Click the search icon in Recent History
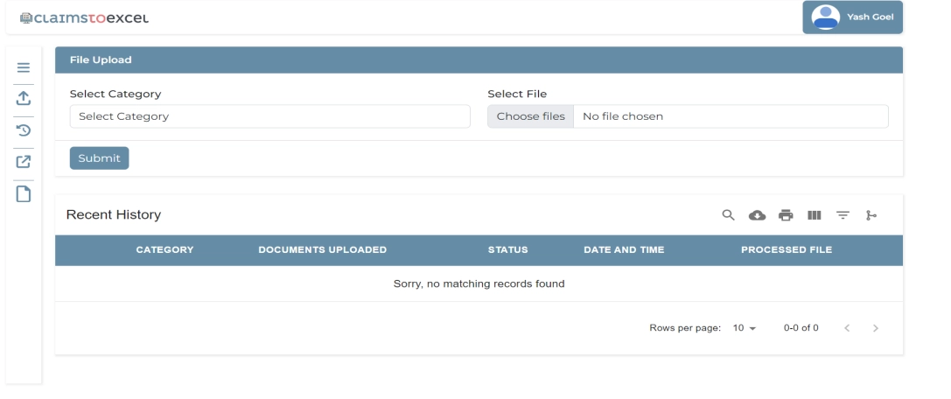This screenshot has width=951, height=399. click(x=729, y=214)
